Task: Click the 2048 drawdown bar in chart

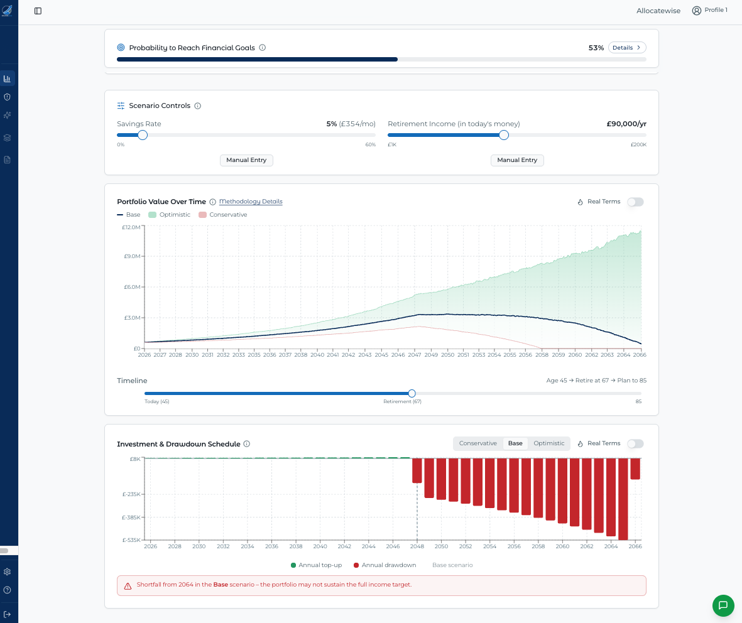Action: [417, 470]
